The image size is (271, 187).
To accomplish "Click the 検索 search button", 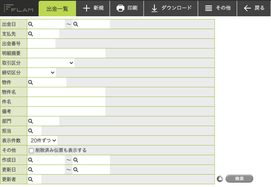I will coord(239,178).
